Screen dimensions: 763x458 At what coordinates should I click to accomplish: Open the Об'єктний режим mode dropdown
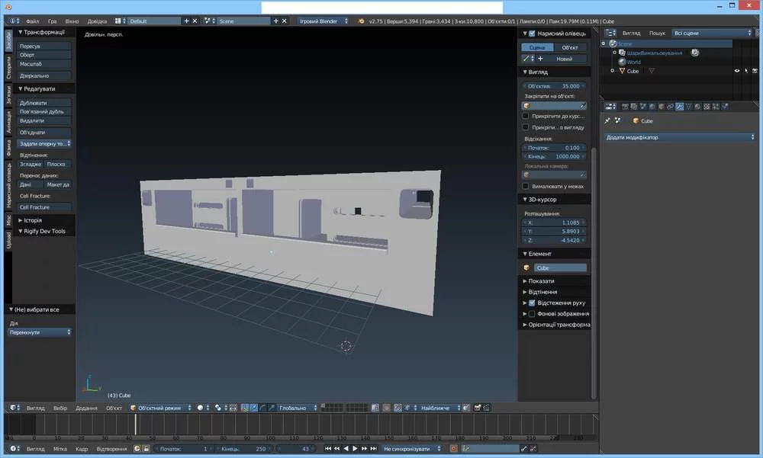tap(160, 408)
